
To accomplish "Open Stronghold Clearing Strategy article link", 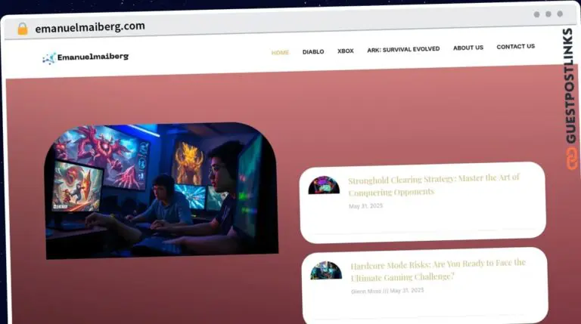I will pyautogui.click(x=433, y=185).
